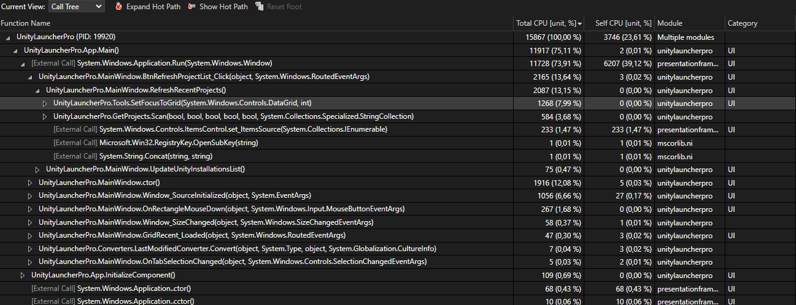
Task: Click Total CPU value 1916 (12,08 %)
Action: 557,183
